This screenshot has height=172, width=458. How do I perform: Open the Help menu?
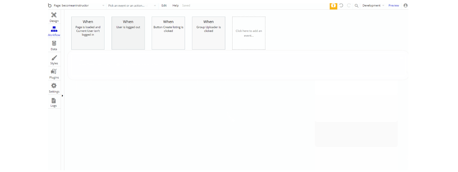tap(175, 5)
